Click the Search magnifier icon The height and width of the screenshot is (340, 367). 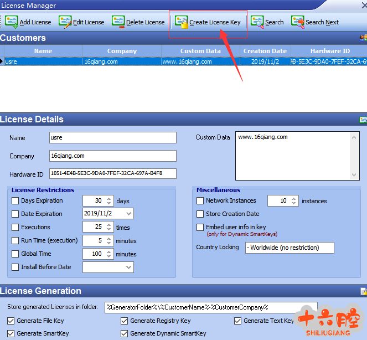click(257, 22)
